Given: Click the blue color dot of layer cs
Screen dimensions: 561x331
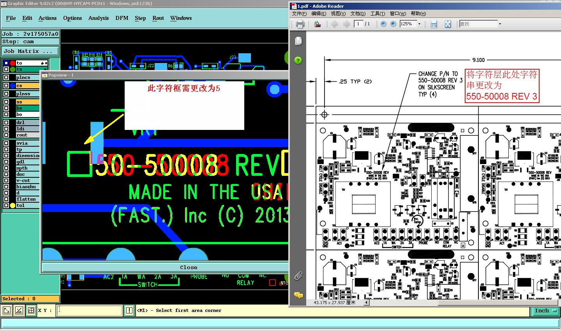Looking at the screenshot, I should click(12, 86).
